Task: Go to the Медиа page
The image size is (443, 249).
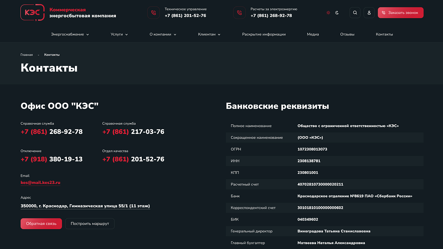Action: 313,34
